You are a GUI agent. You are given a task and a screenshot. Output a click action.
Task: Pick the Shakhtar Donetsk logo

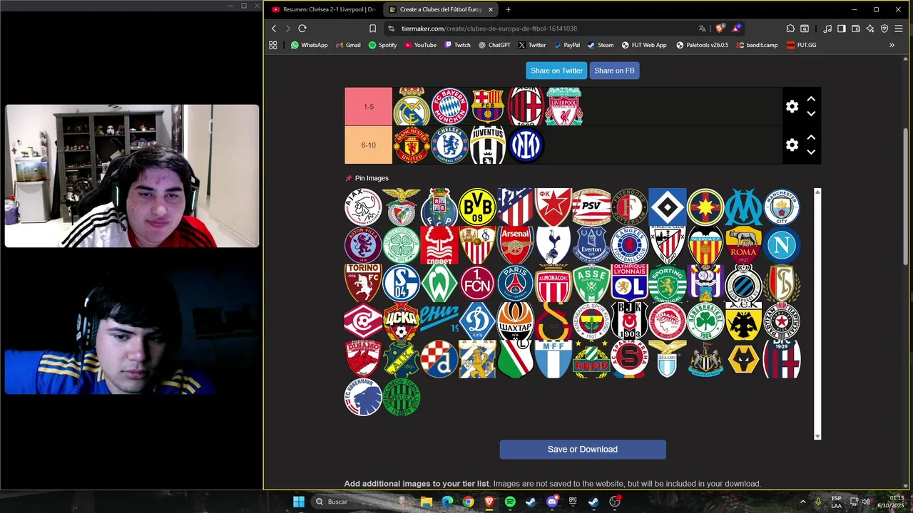(515, 321)
